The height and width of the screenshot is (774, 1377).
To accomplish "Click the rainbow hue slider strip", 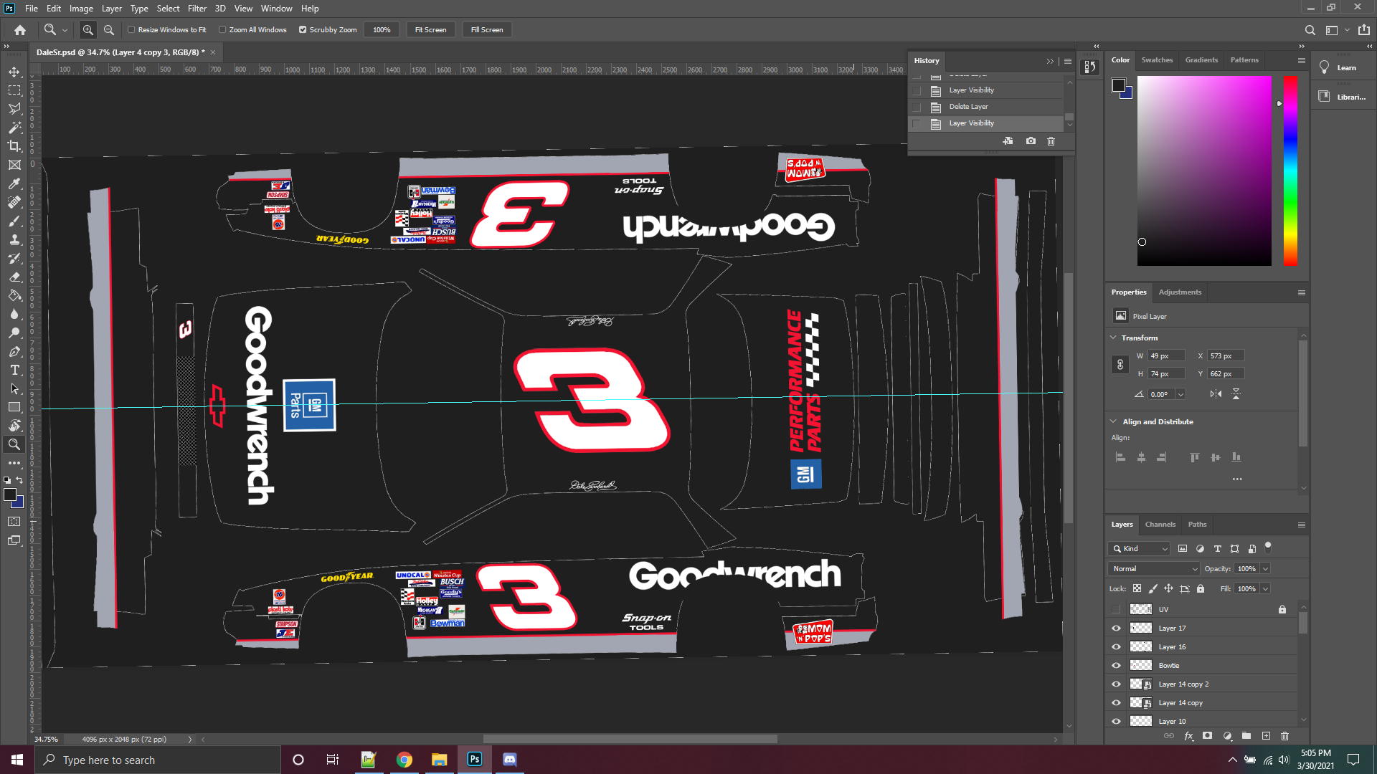I will tap(1290, 171).
